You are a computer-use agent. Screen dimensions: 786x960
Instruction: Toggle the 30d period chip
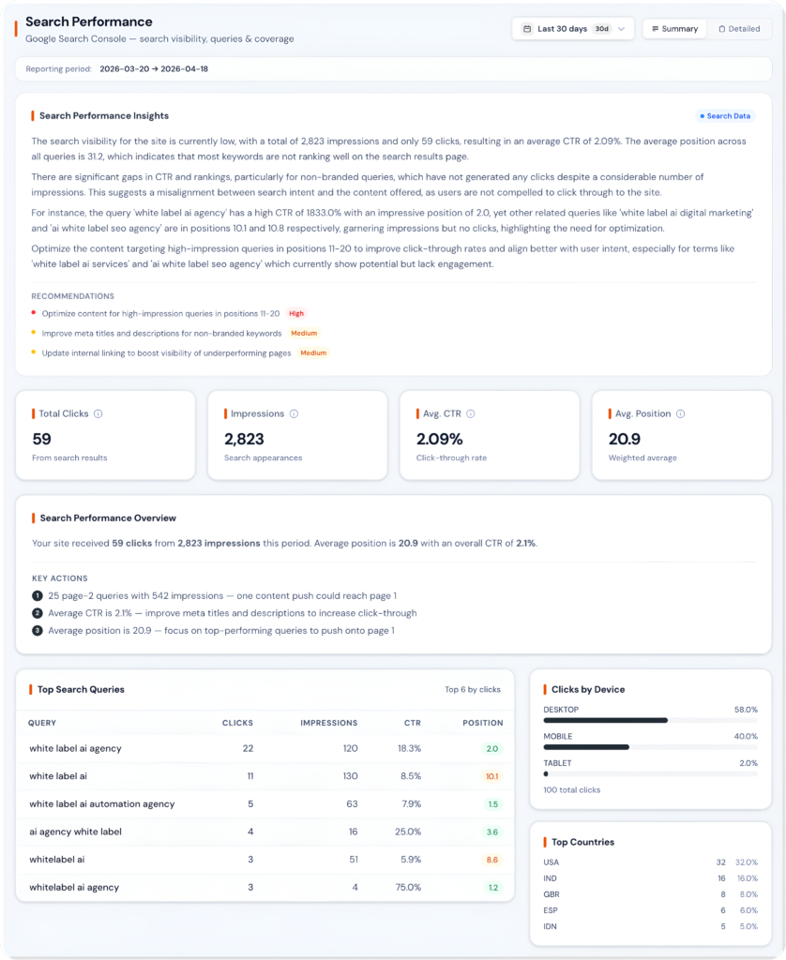pyautogui.click(x=601, y=29)
